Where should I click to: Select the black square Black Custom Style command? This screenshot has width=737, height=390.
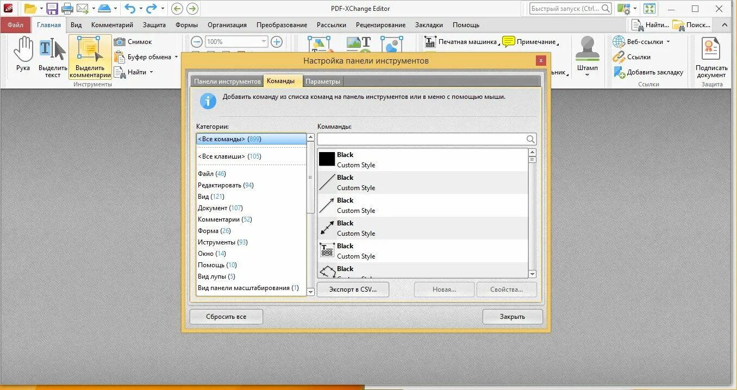click(422, 160)
